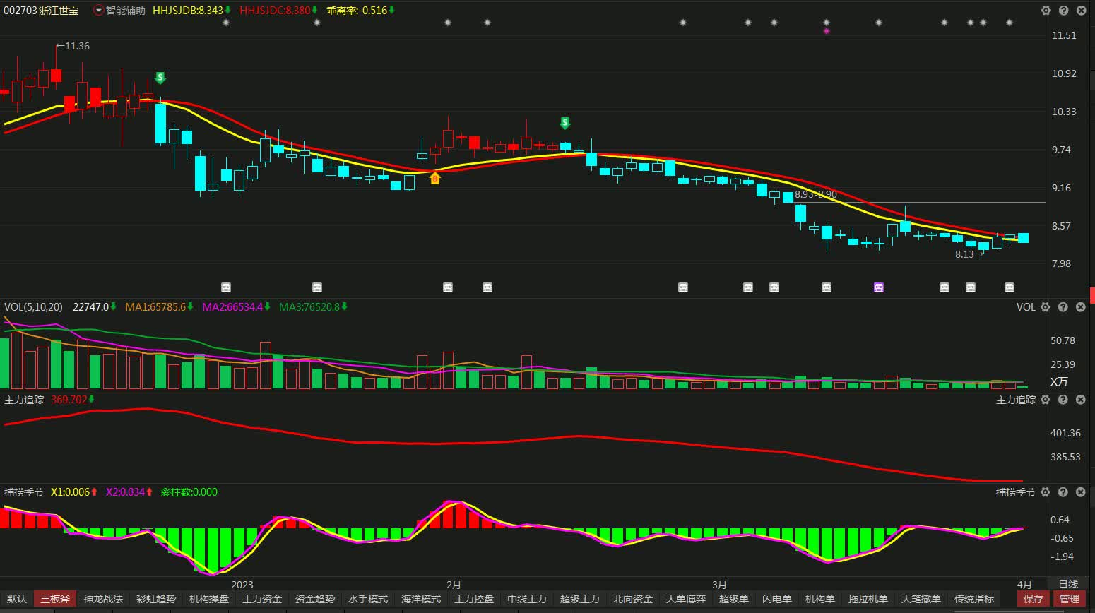
Task: Click VOL(5,10,20) indicator parameter label
Action: pos(33,307)
